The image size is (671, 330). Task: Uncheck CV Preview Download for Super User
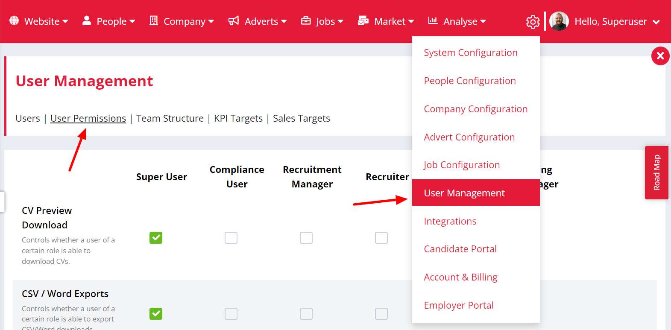(x=156, y=238)
